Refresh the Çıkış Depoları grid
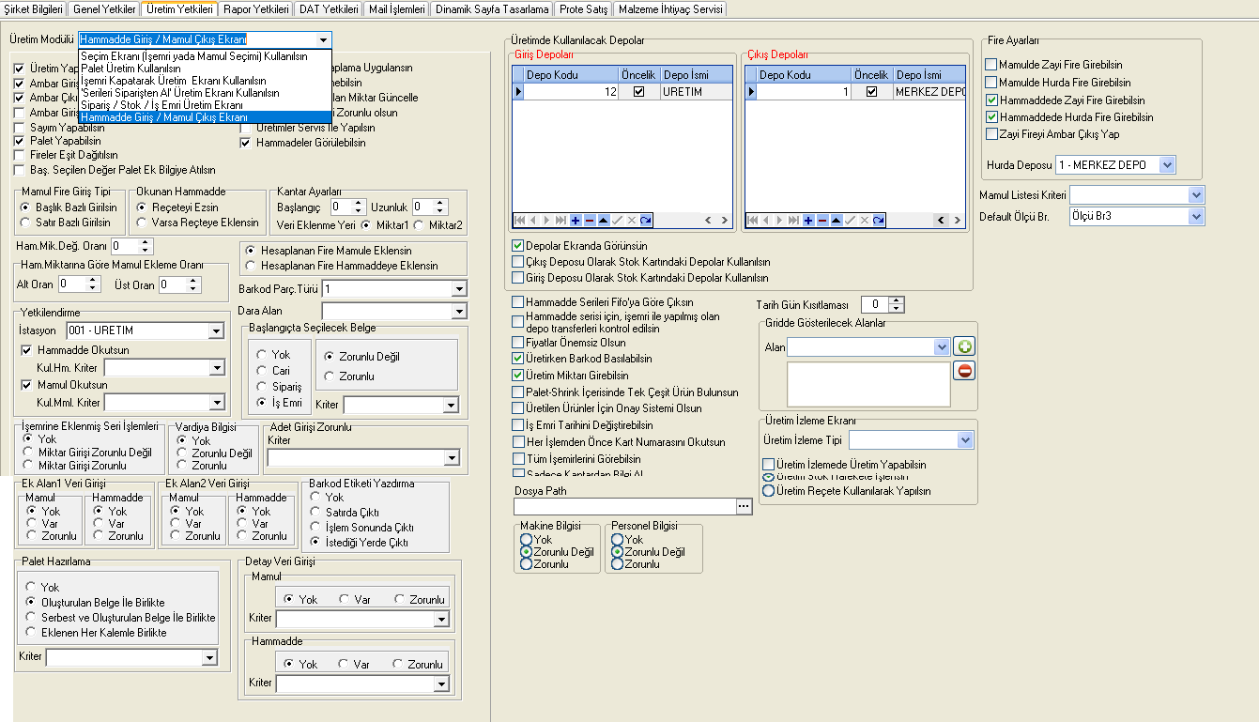 tap(879, 220)
